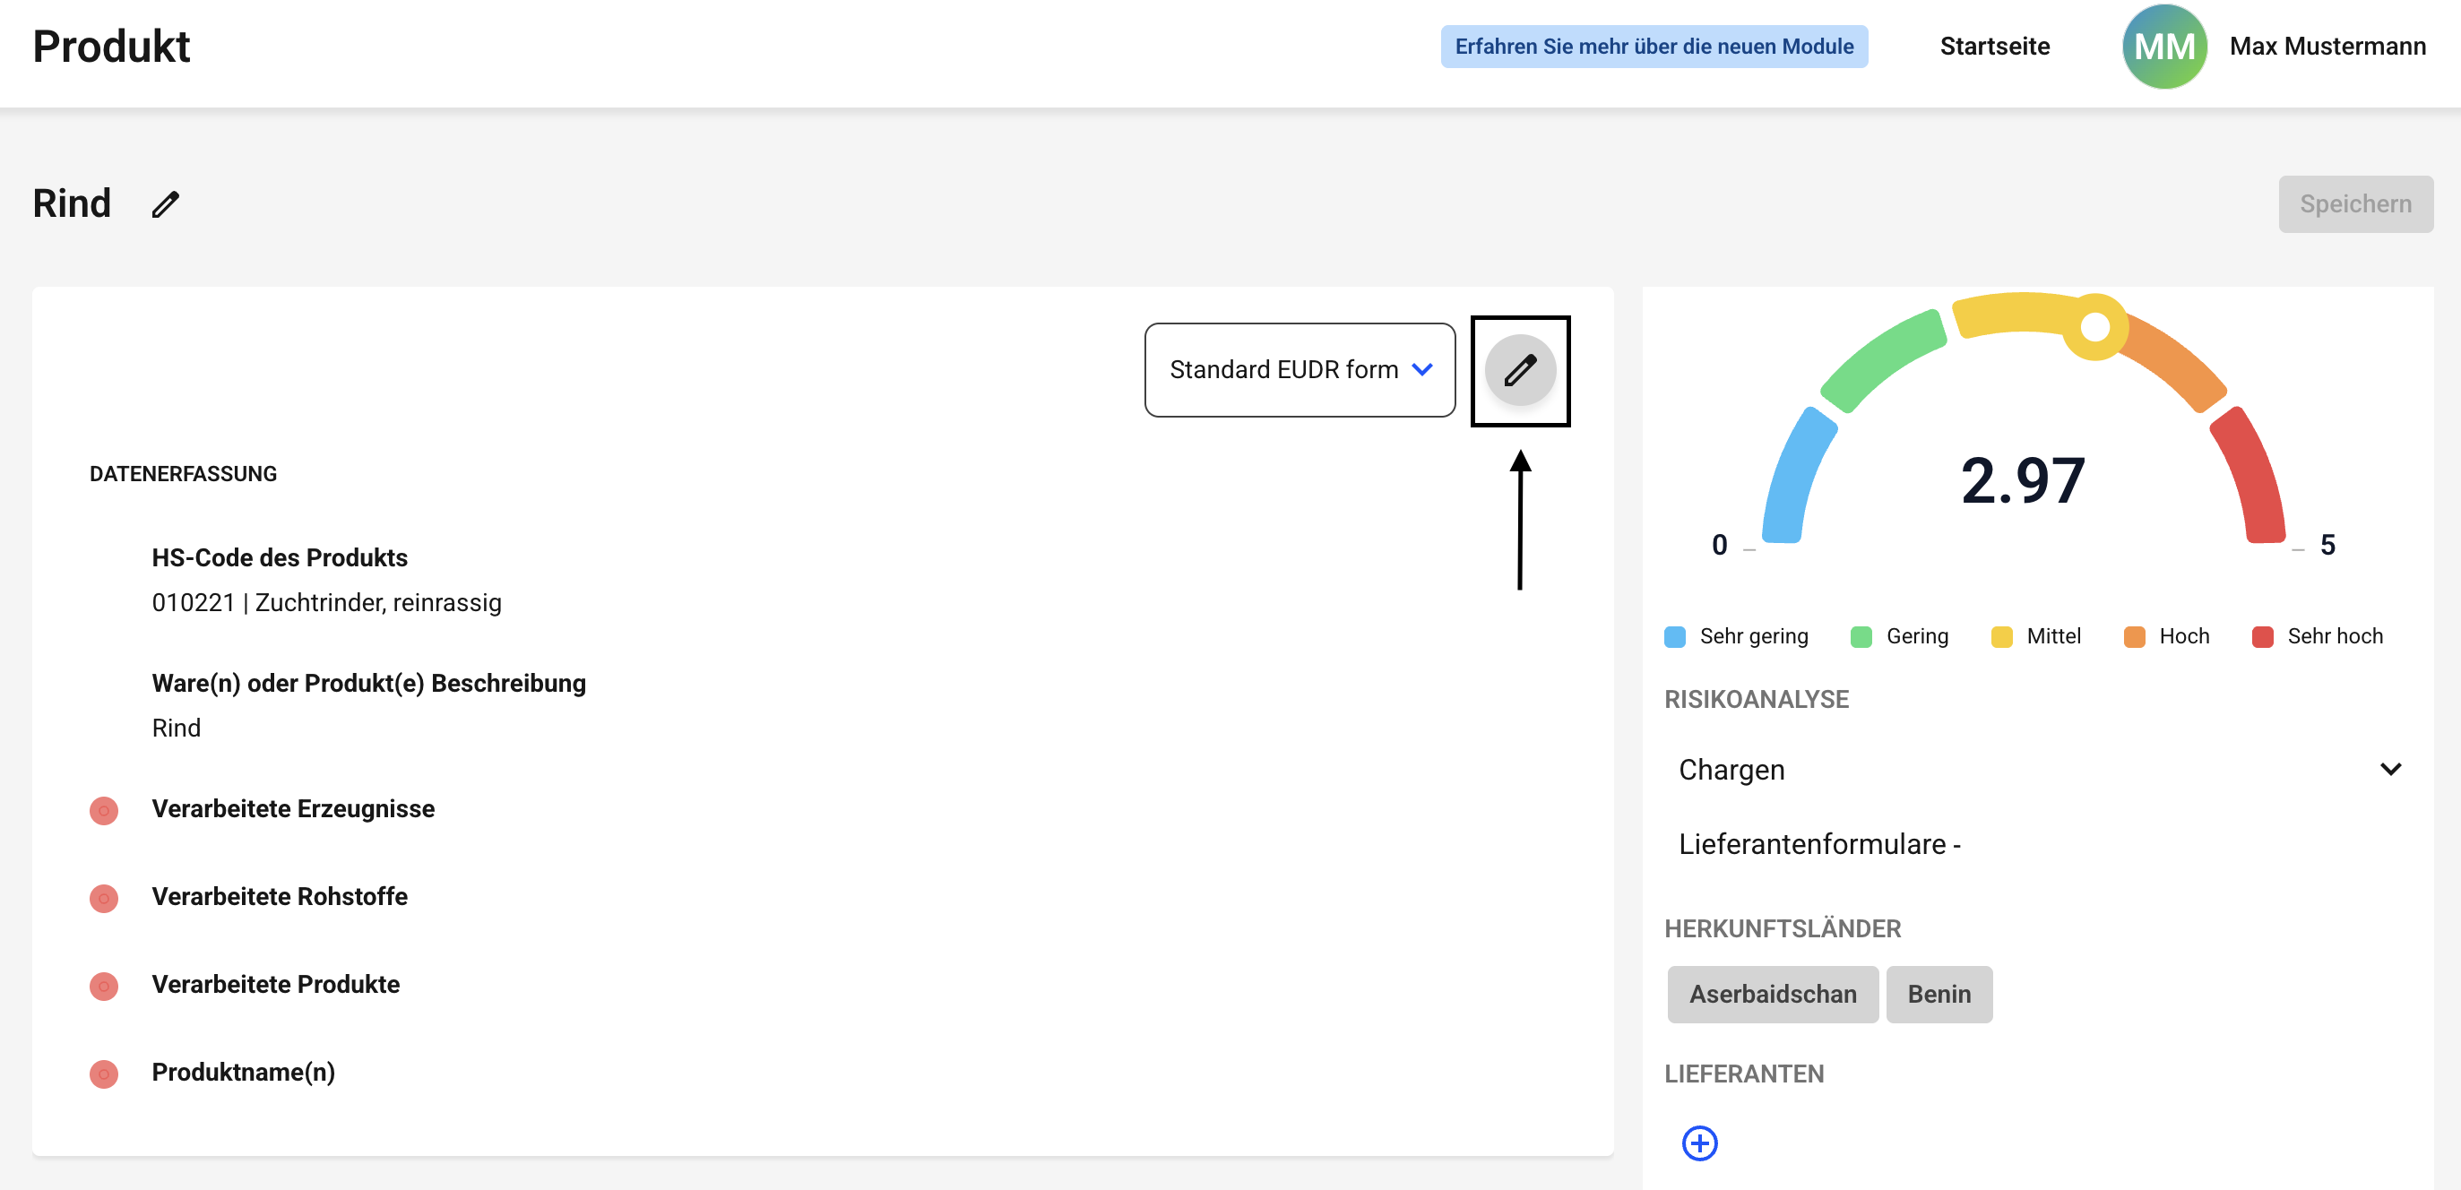
Task: Click the Aserbaidschan country chip
Action: point(1772,995)
